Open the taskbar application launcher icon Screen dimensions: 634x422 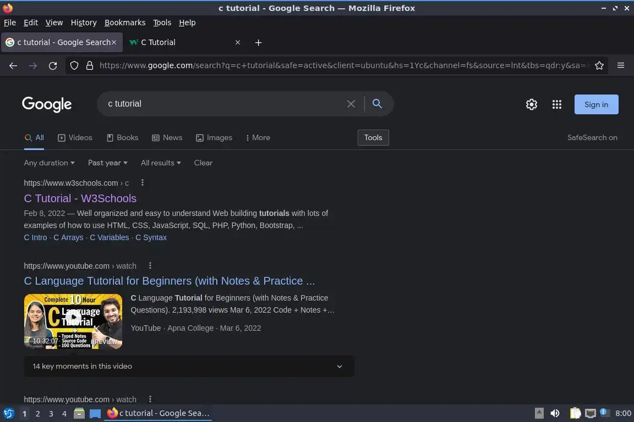pos(8,413)
